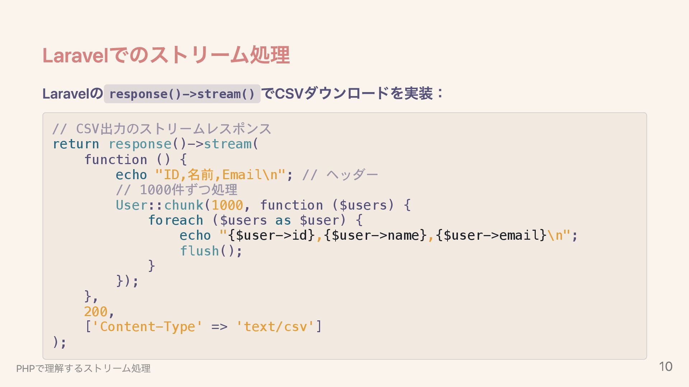689x387 pixels.
Task: Click the first "function () {" line
Action: coord(135,159)
